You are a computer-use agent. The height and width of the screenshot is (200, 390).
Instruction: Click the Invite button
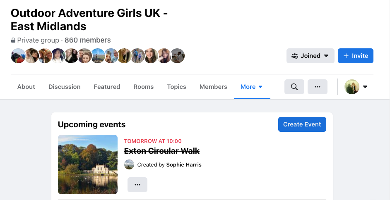point(355,56)
